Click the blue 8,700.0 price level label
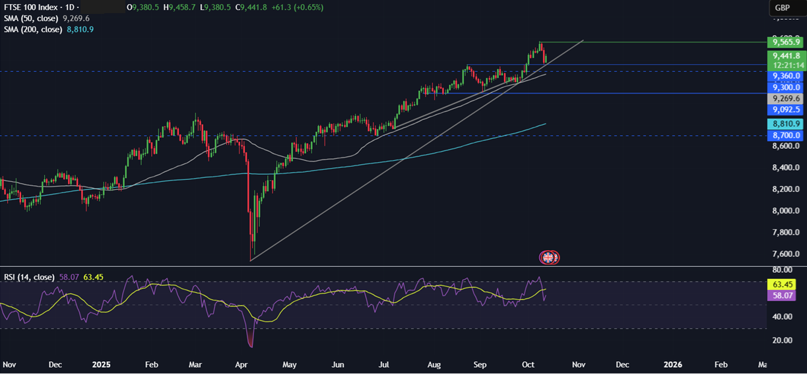807x375 pixels. pyautogui.click(x=783, y=134)
